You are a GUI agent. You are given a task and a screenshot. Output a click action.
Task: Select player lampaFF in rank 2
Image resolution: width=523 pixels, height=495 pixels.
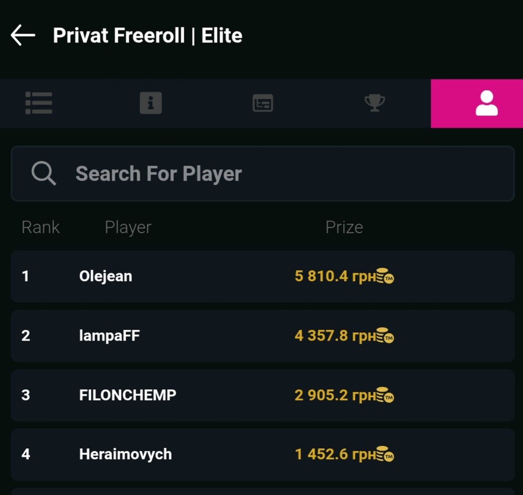(x=109, y=335)
